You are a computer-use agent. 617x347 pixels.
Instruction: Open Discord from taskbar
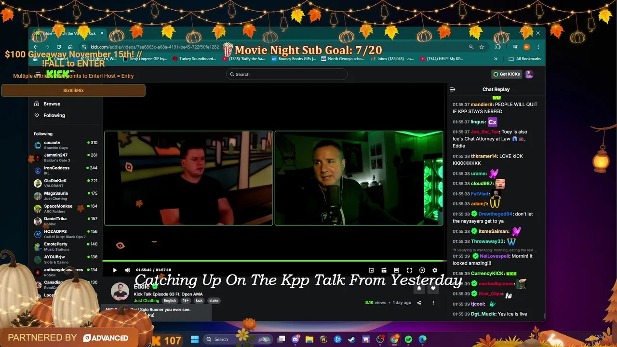tap(295, 339)
